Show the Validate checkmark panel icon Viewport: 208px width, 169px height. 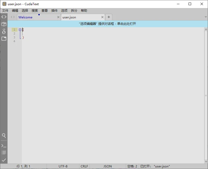pyautogui.click(x=4, y=160)
